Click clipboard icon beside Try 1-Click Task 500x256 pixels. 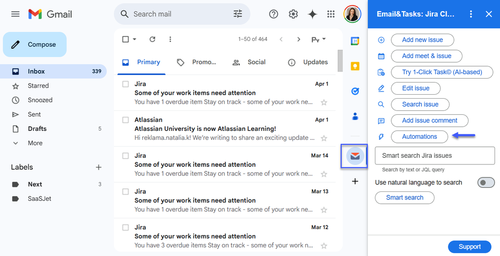(381, 72)
